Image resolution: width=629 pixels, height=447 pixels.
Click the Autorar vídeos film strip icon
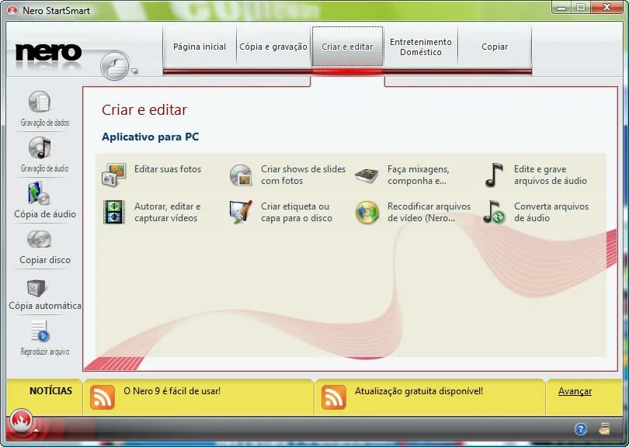pos(114,212)
